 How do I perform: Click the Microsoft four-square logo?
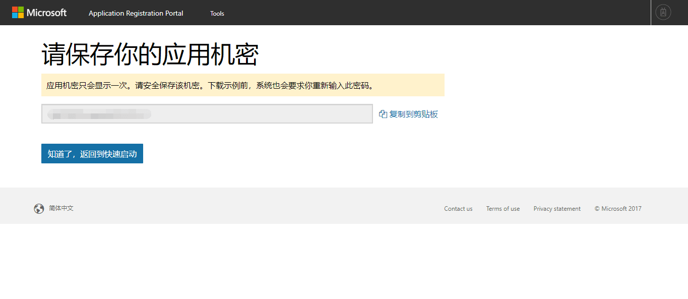18,13
